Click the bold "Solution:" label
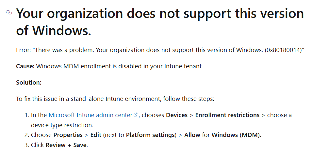Viewport: 312px width, 150px height. 29,83
